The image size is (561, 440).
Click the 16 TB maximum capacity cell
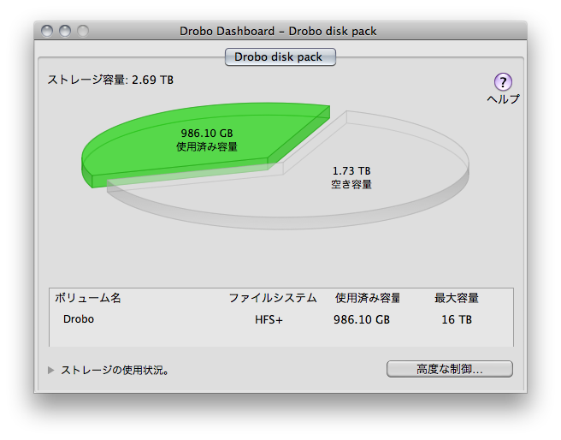point(457,319)
